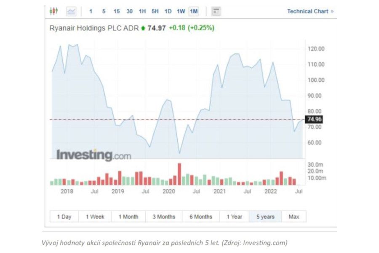Expand chart to Max range
379x253 pixels.
[x=294, y=217]
